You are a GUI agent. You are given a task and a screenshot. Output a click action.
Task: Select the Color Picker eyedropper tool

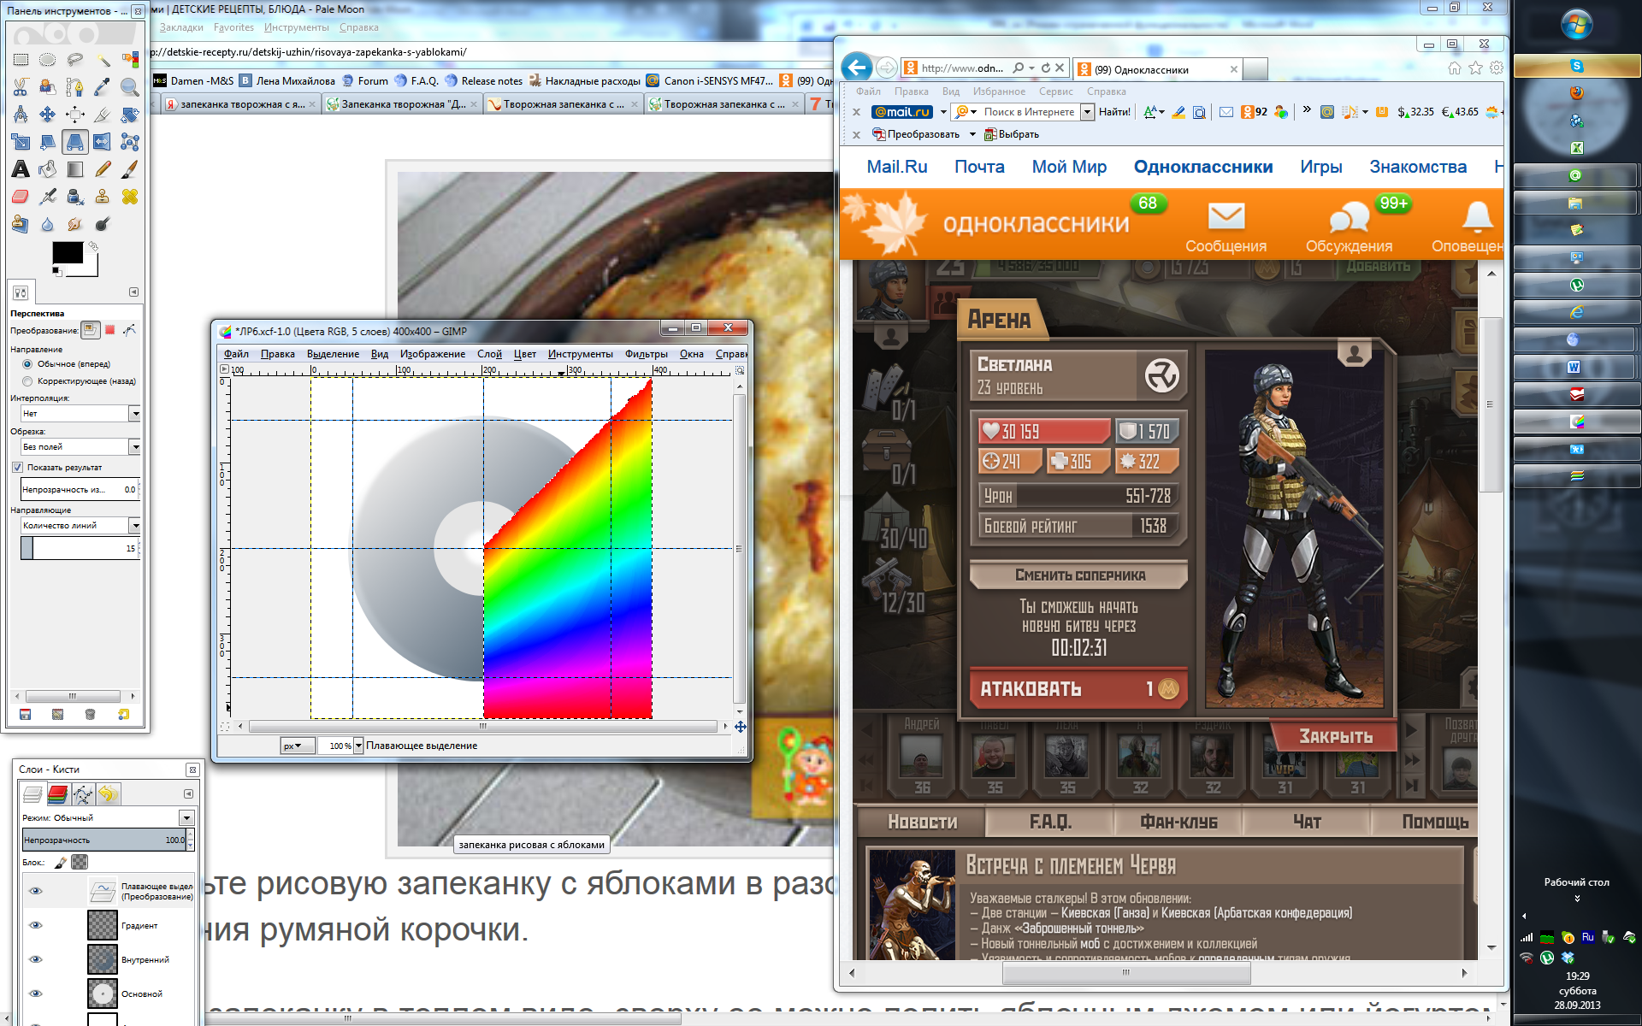point(103,87)
